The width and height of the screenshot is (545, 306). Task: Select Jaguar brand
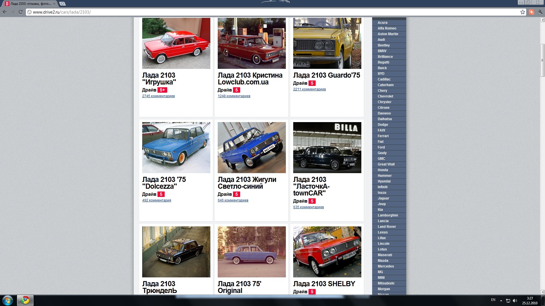pyautogui.click(x=389, y=198)
